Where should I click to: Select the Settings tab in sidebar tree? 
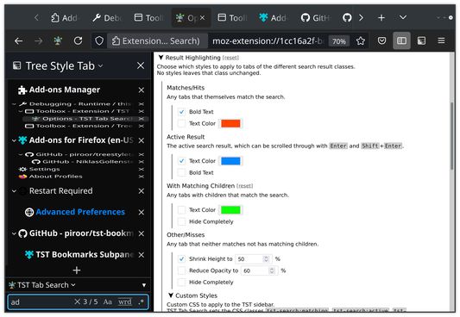[44, 169]
